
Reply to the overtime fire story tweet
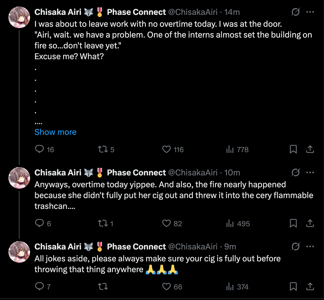pos(40,149)
